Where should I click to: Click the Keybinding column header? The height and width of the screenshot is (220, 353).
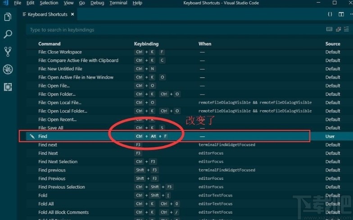pos(146,44)
